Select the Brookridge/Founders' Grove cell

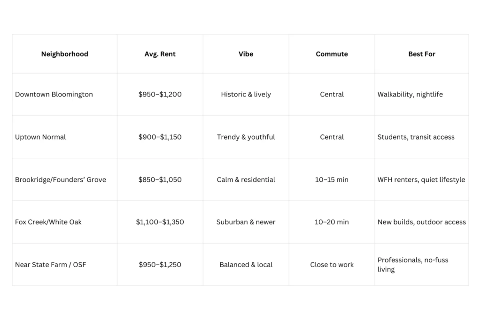(x=61, y=179)
